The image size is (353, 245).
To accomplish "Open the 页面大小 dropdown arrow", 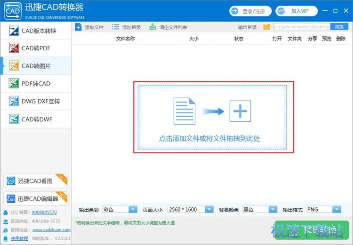I will [209, 209].
